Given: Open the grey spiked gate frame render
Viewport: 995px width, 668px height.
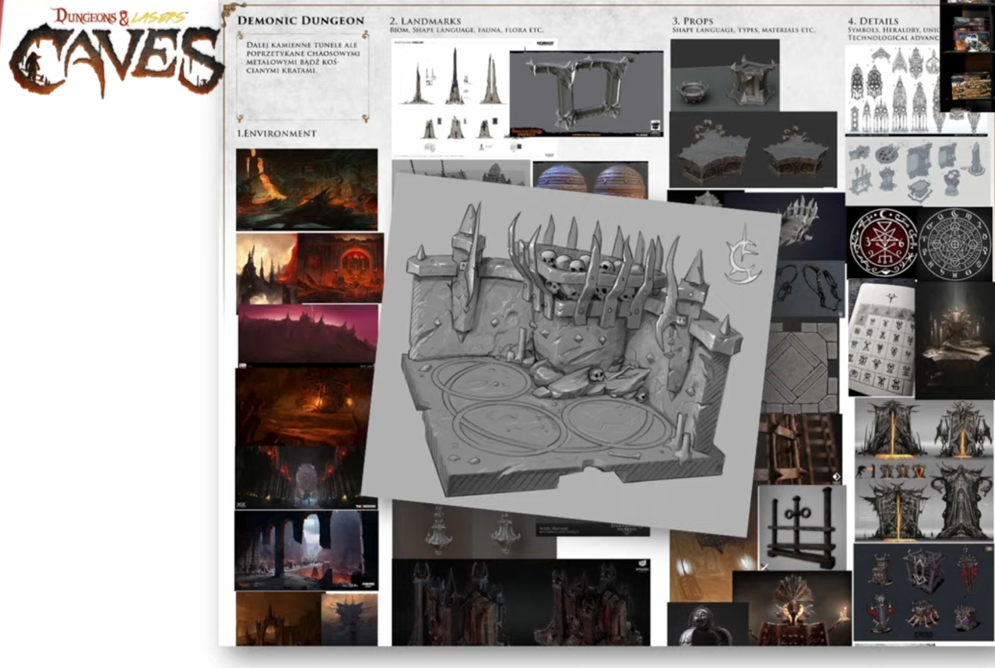Looking at the screenshot, I should (585, 94).
